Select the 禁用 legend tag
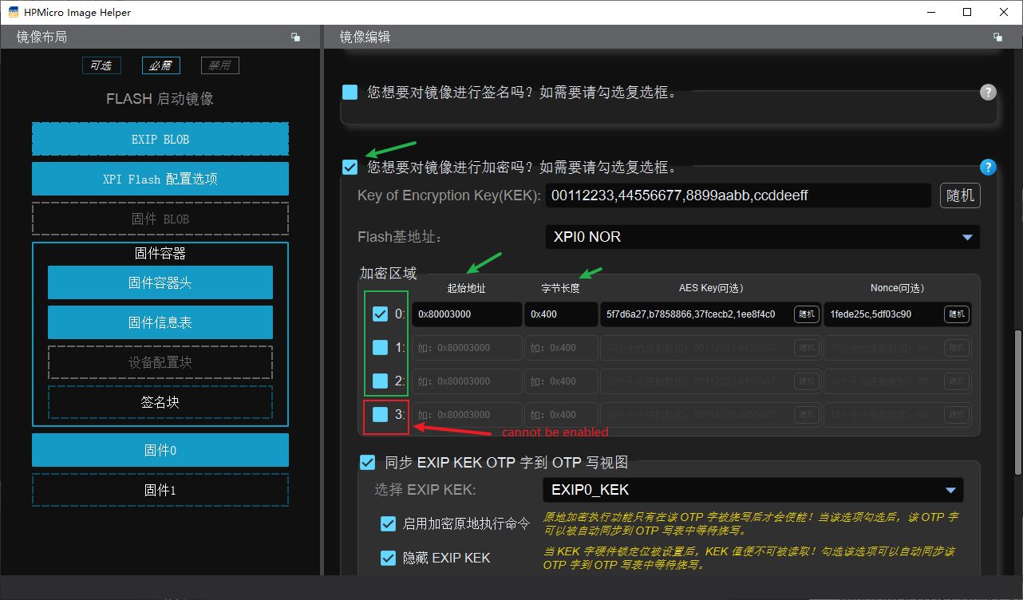Image resolution: width=1023 pixels, height=600 pixels. coord(219,65)
